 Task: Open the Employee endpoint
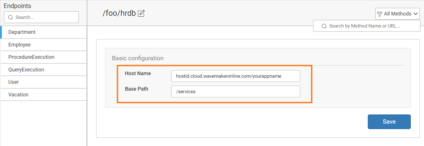pos(20,45)
